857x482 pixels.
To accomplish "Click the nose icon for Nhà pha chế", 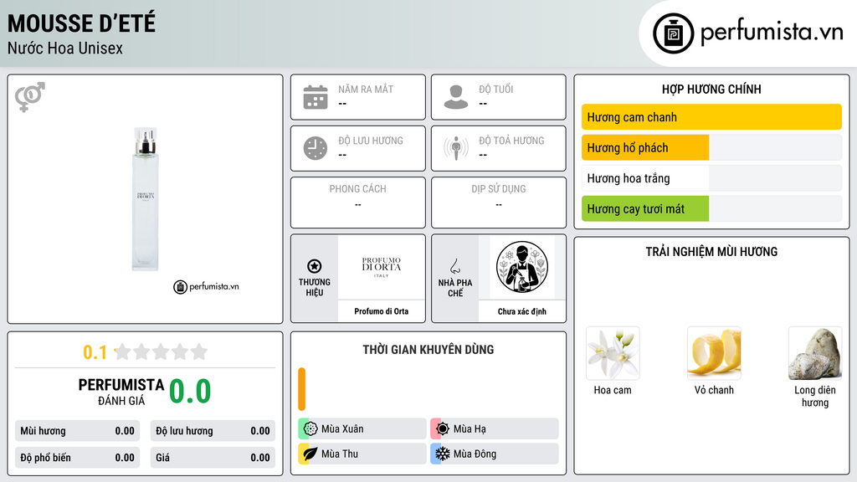I will pos(454,266).
